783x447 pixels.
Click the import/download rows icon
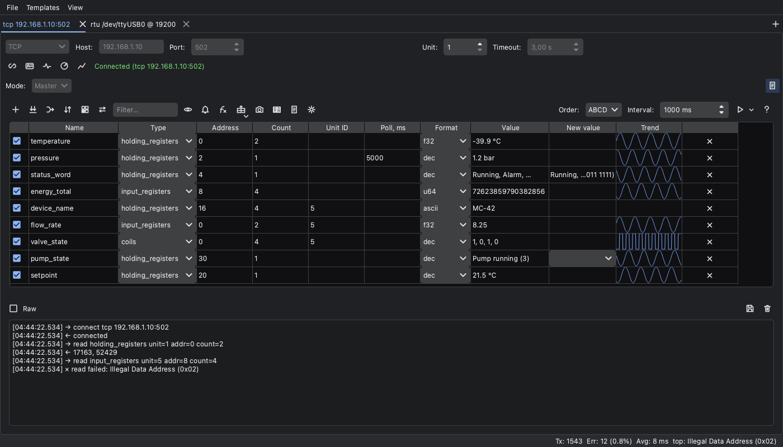click(33, 110)
